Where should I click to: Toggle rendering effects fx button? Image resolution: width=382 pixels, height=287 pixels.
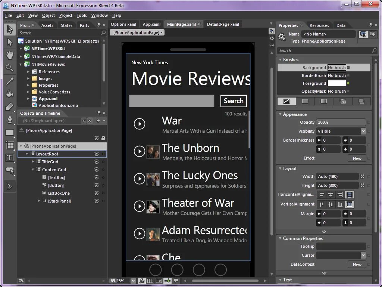coord(141,281)
